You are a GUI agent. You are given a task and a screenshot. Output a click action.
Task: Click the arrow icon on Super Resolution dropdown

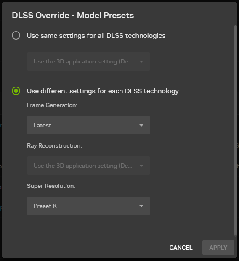141,206
